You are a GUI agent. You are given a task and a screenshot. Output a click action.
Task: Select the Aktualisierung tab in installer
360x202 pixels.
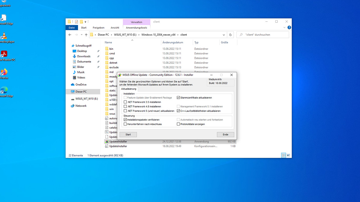128,89
